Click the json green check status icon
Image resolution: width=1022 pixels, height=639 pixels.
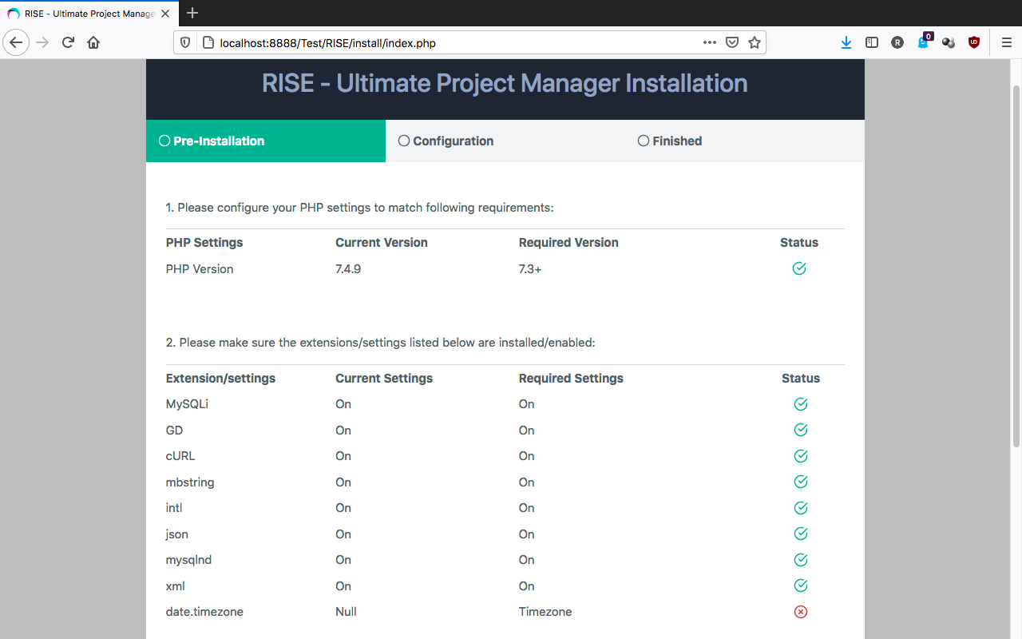[801, 534]
